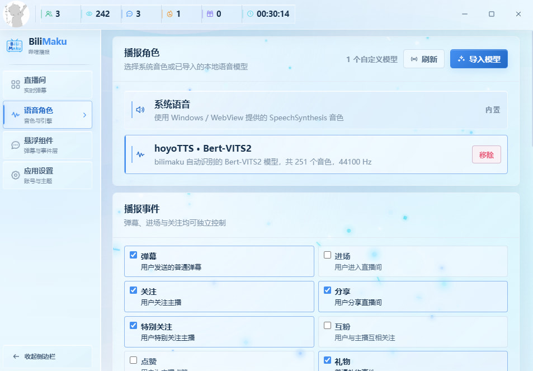This screenshot has height=371, width=533.
Task: Click the 播报角色 section heading
Action: 141,53
